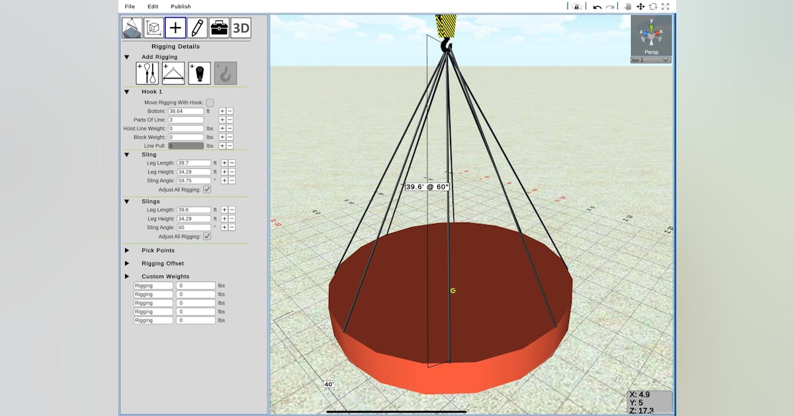This screenshot has height=416, width=794.
Task: Collapse the Add Rigging section
Action: 126,57
